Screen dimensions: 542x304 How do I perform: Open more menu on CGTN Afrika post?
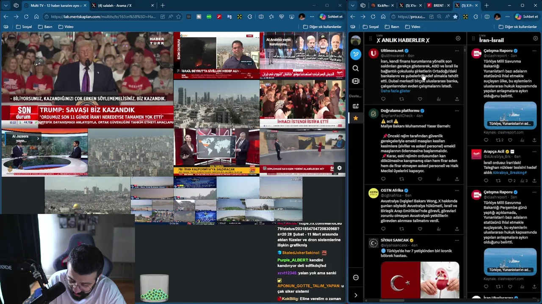(456, 190)
